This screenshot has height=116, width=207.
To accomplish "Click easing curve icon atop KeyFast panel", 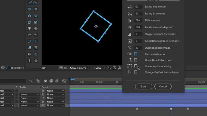I will [x=33, y=2].
